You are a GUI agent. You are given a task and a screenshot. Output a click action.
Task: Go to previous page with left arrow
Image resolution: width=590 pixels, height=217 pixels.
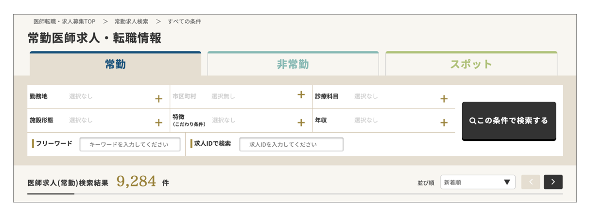pos(531,182)
